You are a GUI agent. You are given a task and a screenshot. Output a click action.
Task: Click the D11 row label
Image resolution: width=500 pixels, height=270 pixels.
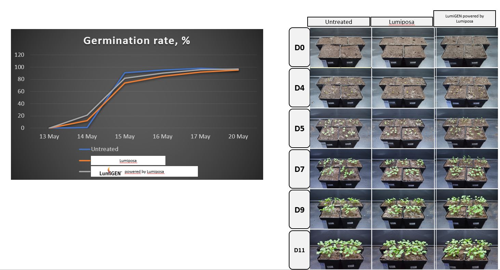coord(299,250)
